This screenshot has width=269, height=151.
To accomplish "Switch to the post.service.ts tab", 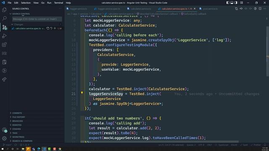I will (209, 9).
